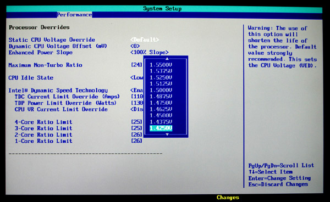
Task: Click Intel Dynamic Speed Technology label
Action: click(58, 91)
